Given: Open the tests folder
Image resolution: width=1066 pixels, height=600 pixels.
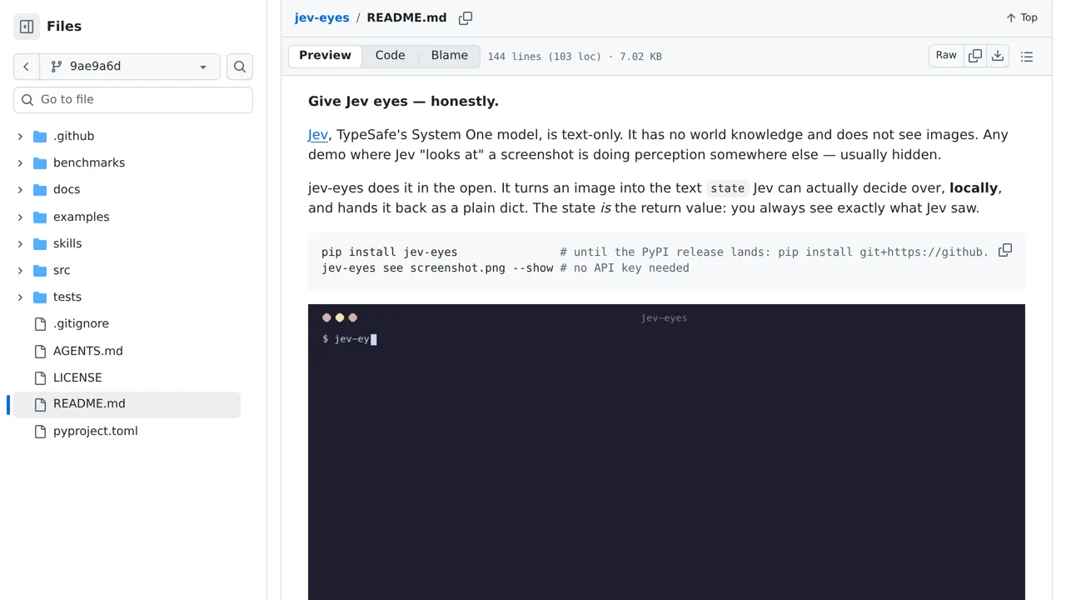Looking at the screenshot, I should [67, 297].
